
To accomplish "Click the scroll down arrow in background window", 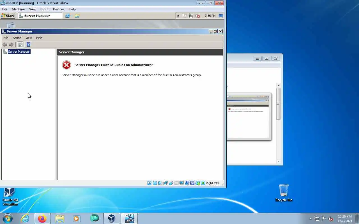I will 279,161.
